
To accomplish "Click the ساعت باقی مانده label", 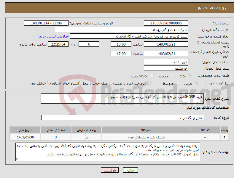I will 33,45.
